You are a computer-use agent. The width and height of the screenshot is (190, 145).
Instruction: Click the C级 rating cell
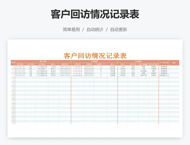pyautogui.click(x=30, y=73)
